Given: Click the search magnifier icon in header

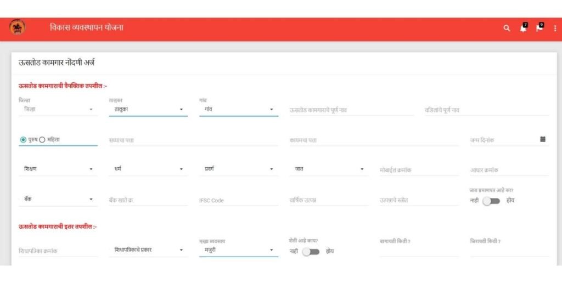Looking at the screenshot, I should (x=507, y=29).
